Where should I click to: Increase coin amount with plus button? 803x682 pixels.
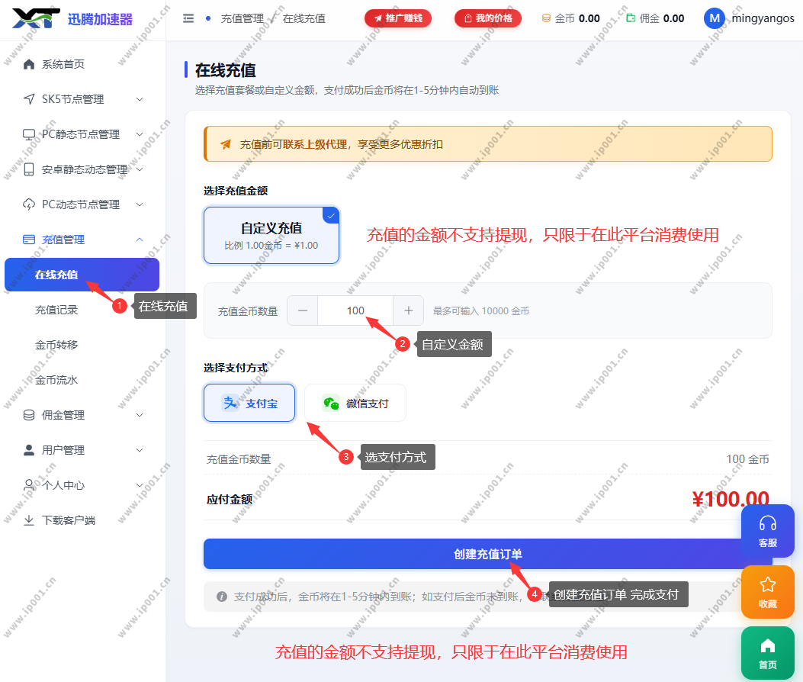pyautogui.click(x=408, y=310)
